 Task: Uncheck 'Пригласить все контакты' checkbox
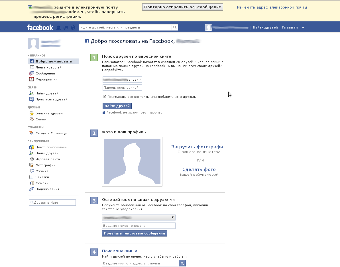[x=105, y=97]
